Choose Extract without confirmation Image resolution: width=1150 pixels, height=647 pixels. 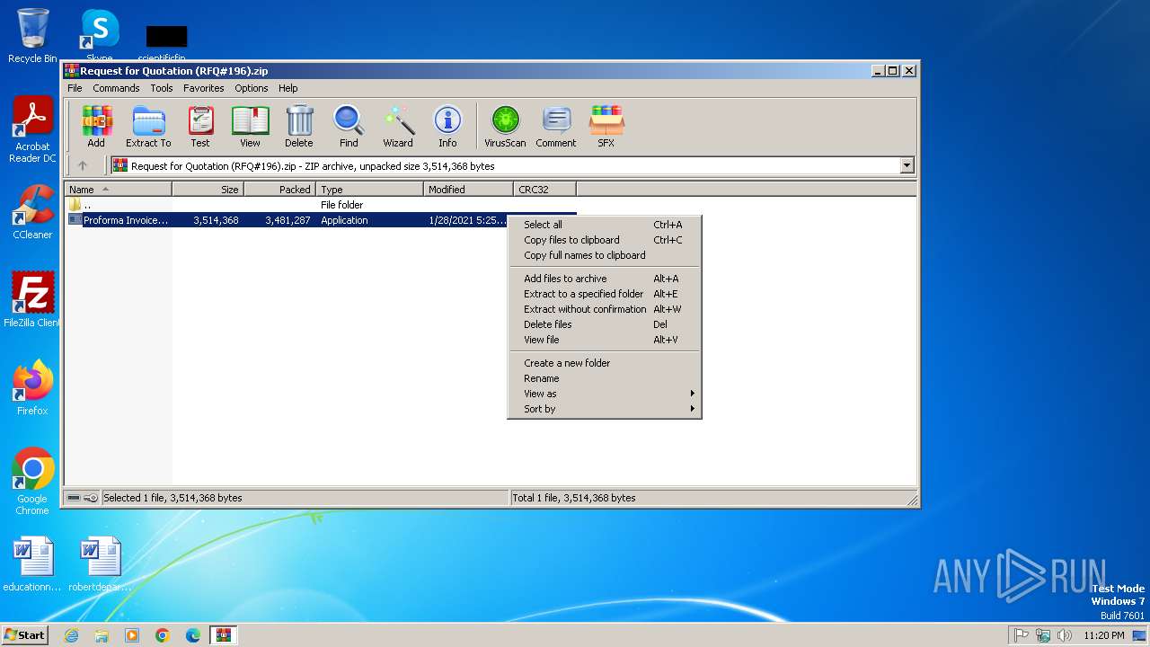pyautogui.click(x=605, y=309)
